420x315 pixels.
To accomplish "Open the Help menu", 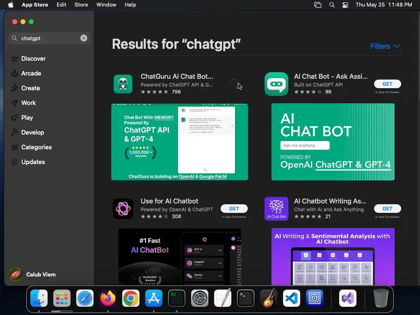I will click(130, 5).
